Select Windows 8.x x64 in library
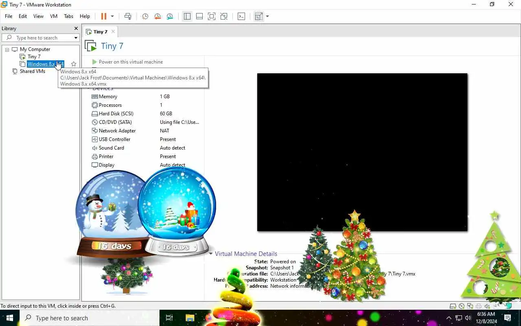Image resolution: width=521 pixels, height=326 pixels. point(45,64)
